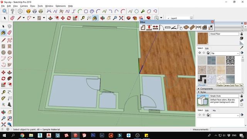Activate the Orbit tool in left toolbar

[3, 112]
